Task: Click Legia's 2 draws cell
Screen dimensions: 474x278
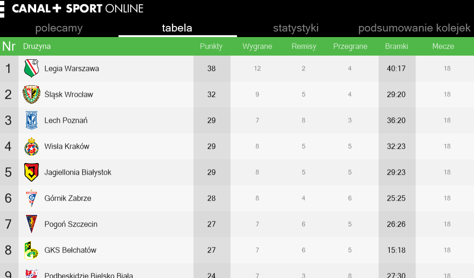Action: point(304,69)
